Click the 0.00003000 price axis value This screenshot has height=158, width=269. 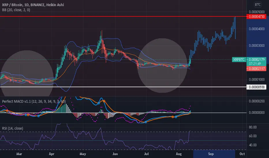click(257, 46)
